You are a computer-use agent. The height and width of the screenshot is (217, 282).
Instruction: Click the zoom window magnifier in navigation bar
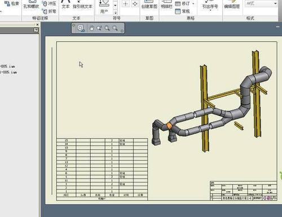click(107, 28)
